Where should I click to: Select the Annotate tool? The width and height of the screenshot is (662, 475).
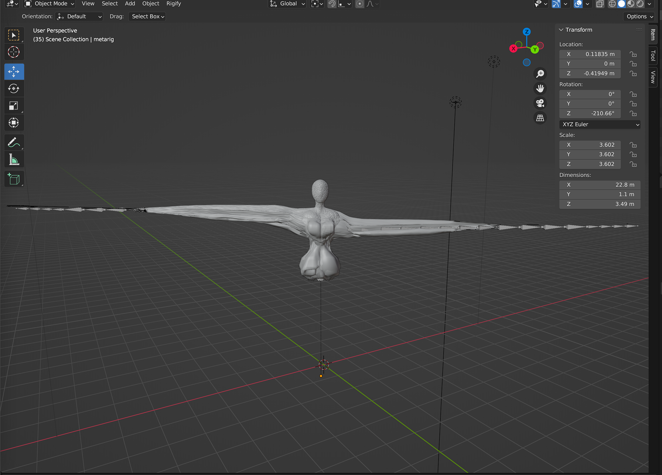pos(14,142)
